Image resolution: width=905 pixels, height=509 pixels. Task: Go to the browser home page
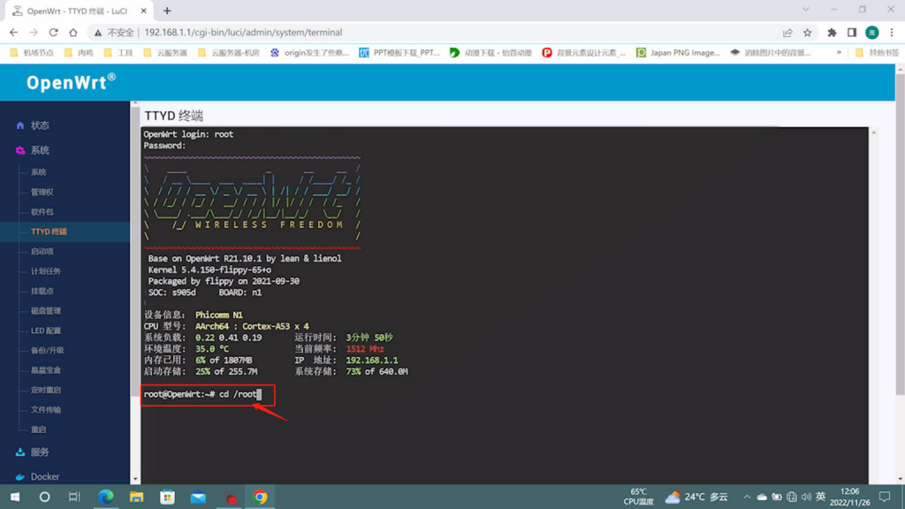[72, 33]
